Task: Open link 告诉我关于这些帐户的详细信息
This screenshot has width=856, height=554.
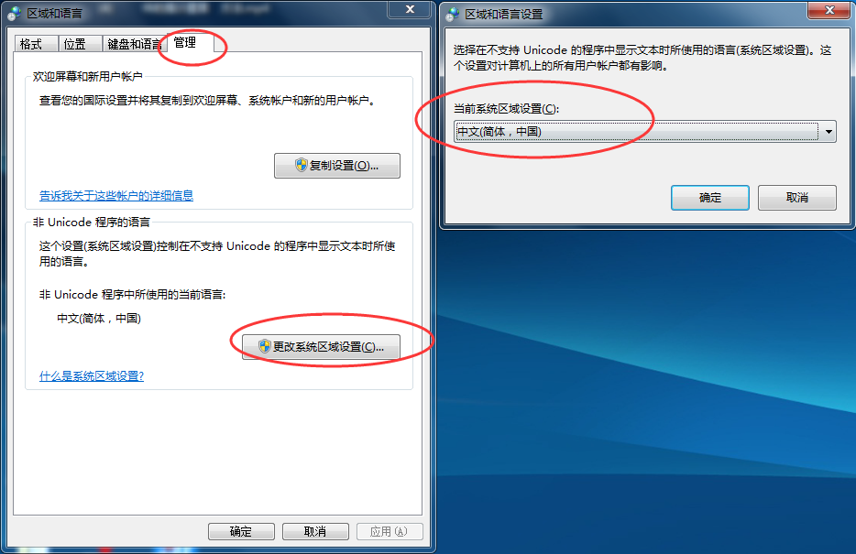Action: (116, 195)
